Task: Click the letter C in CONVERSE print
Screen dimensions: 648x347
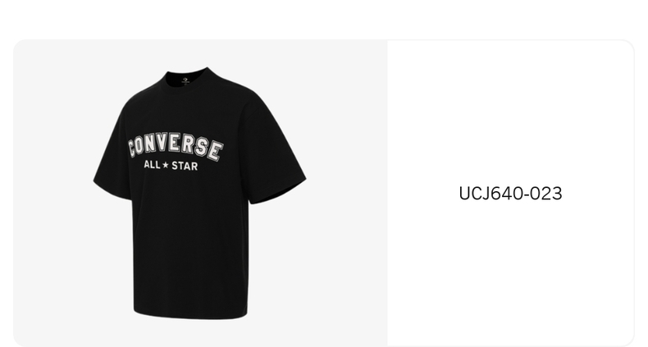Action: click(x=133, y=148)
